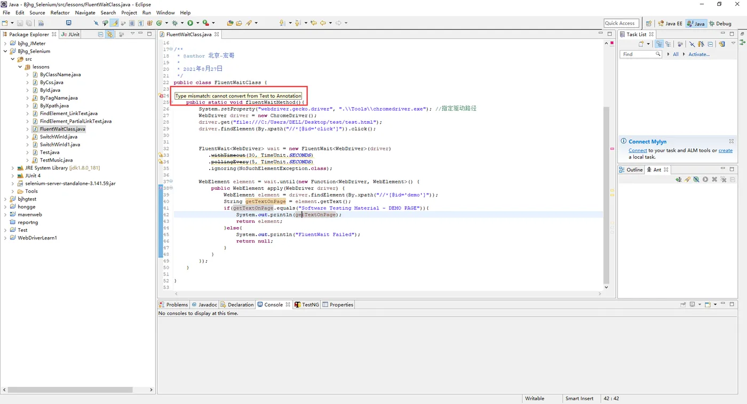Expand the bjhg_JMeter project node
The width and height of the screenshot is (747, 404).
5,44
